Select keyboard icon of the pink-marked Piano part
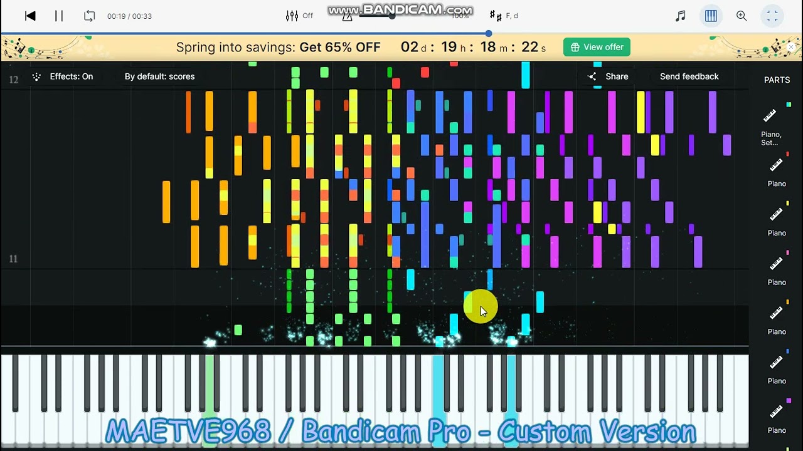 click(x=776, y=264)
